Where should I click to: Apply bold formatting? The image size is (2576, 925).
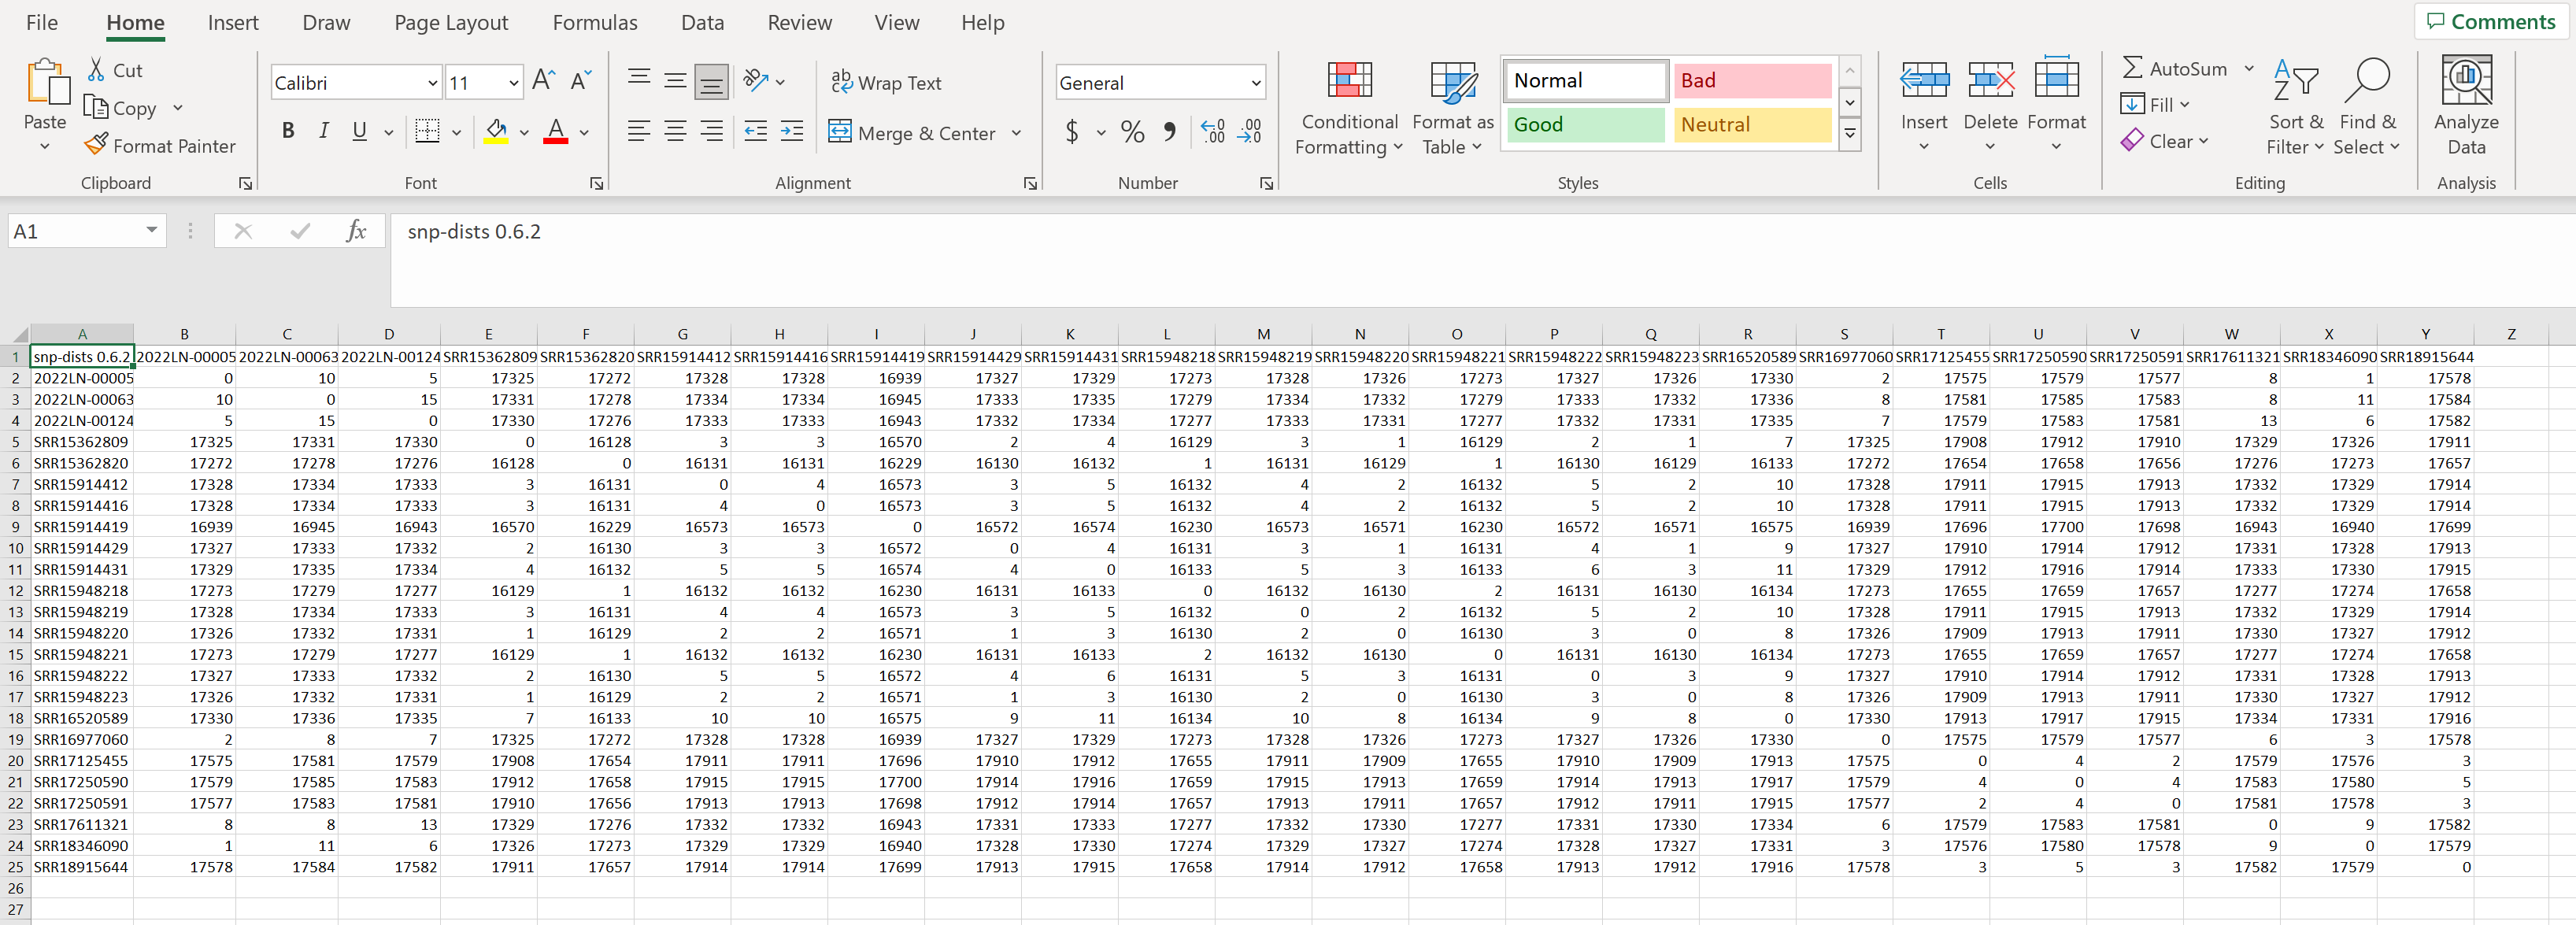[x=288, y=130]
